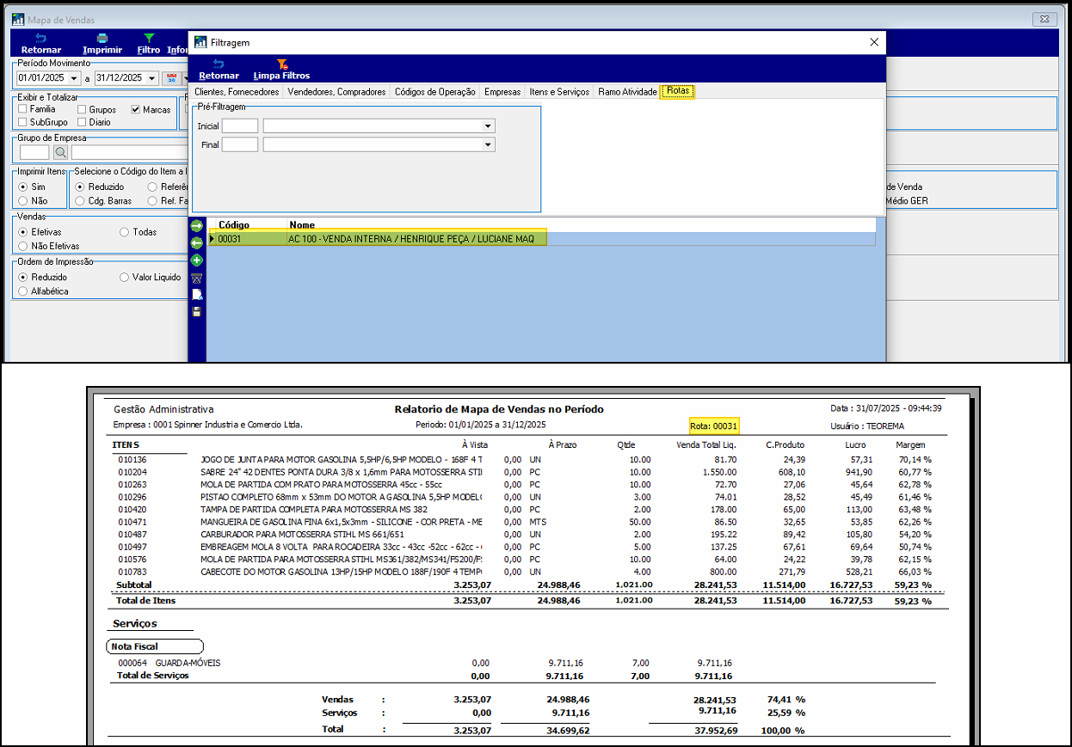Click Retornar in the Mapa de Vendas toolbar
This screenshot has width=1072, height=747.
pos(41,44)
